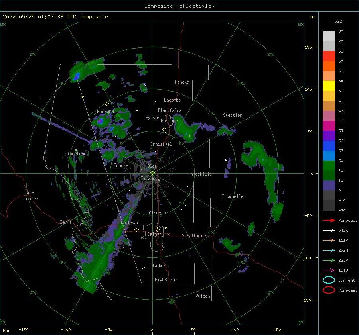Click the Airdrie label
359x335 pixels.
157,213
